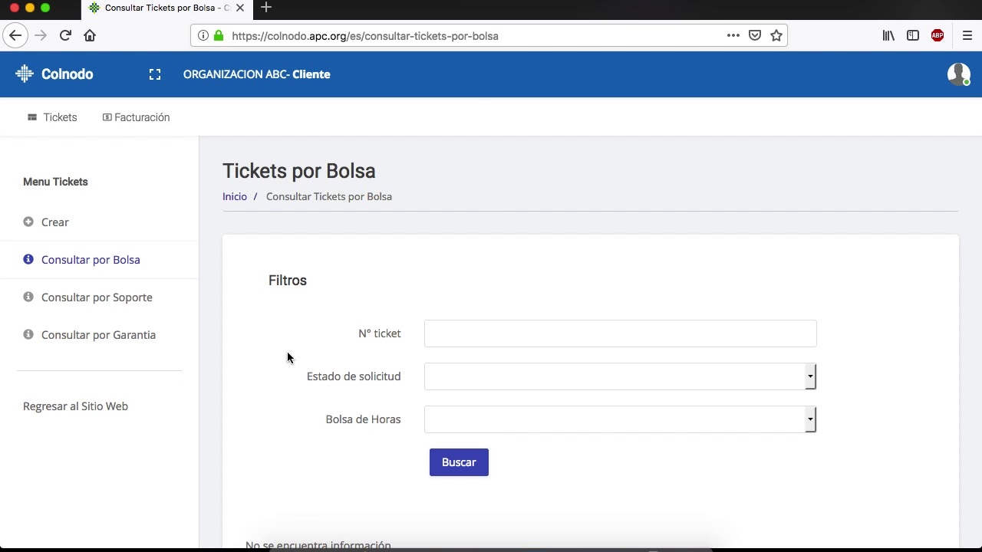This screenshot has height=552, width=982.
Task: Reload the page with the refresh icon
Action: pos(65,35)
